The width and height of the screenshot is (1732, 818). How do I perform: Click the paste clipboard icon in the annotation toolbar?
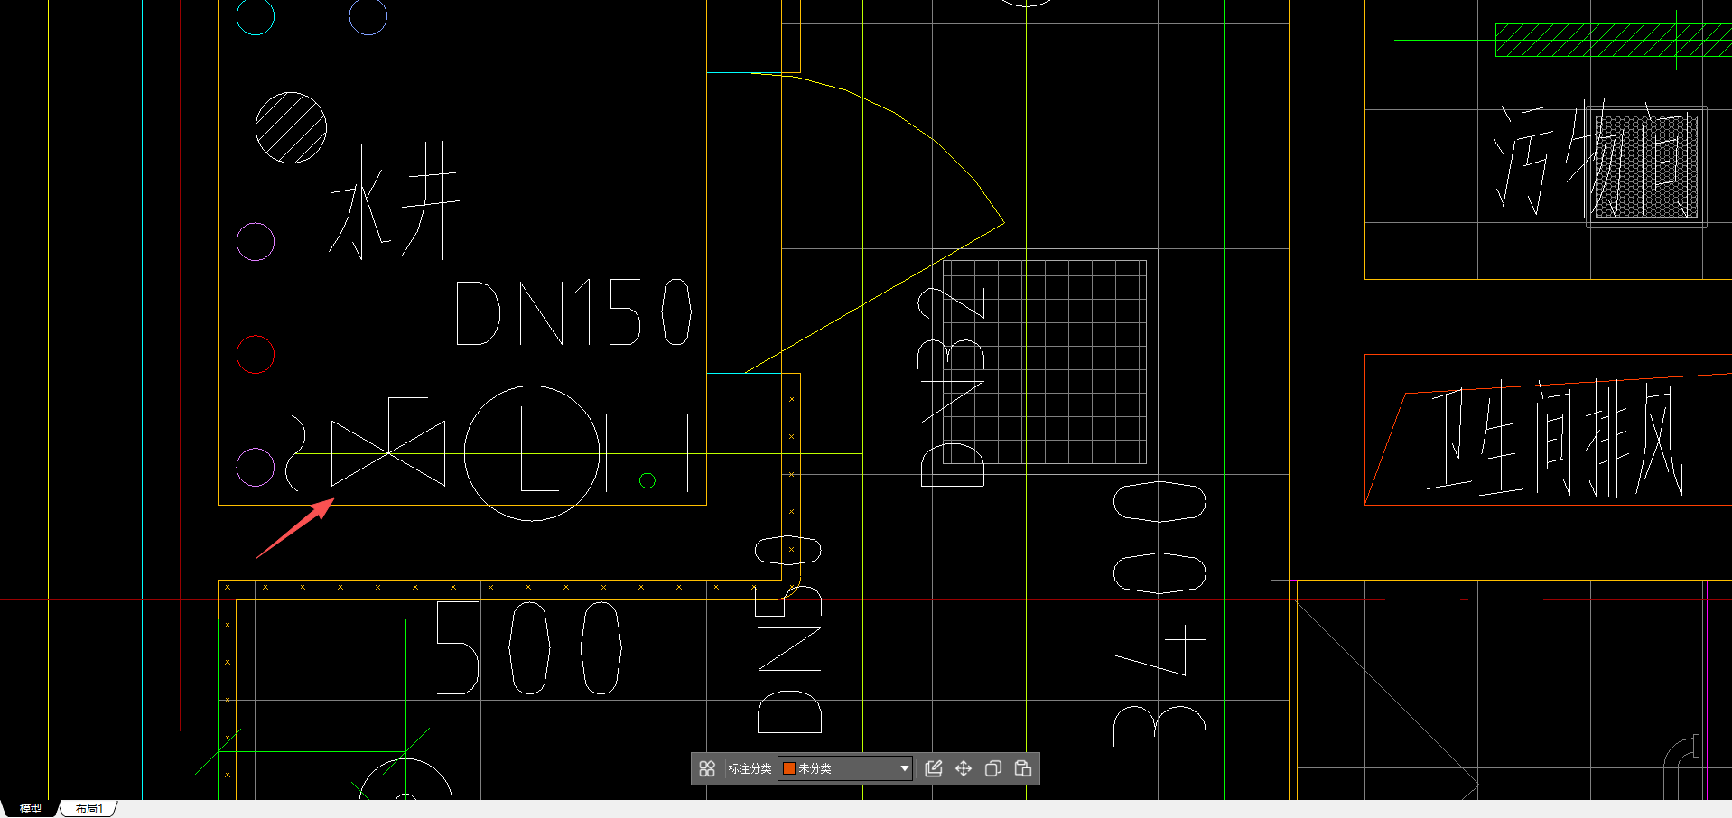click(x=1023, y=768)
